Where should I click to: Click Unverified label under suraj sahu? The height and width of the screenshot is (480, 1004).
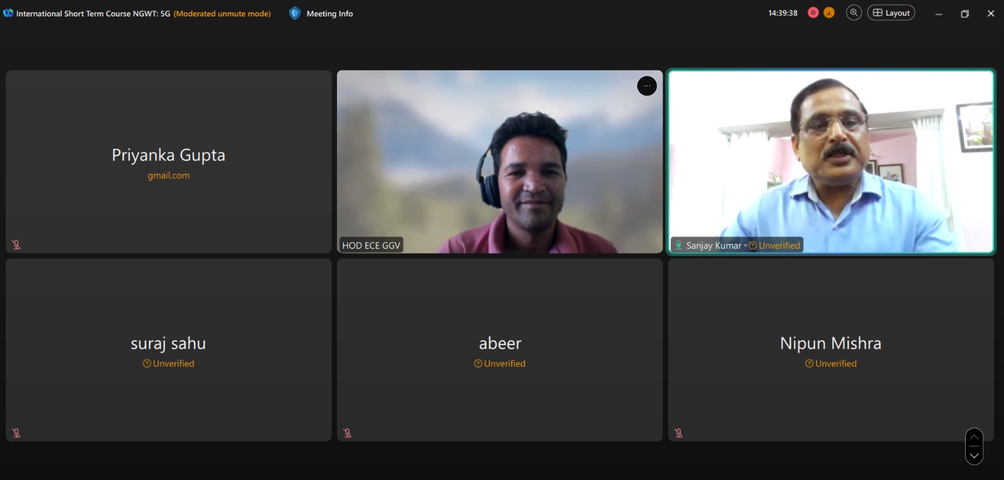tap(168, 363)
